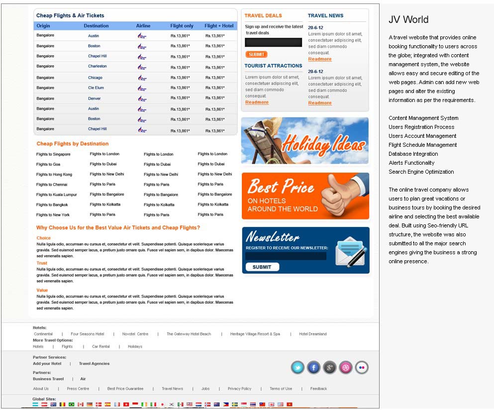Open Add your Hotel partner service
Image resolution: width=494 pixels, height=410 pixels.
click(x=47, y=363)
